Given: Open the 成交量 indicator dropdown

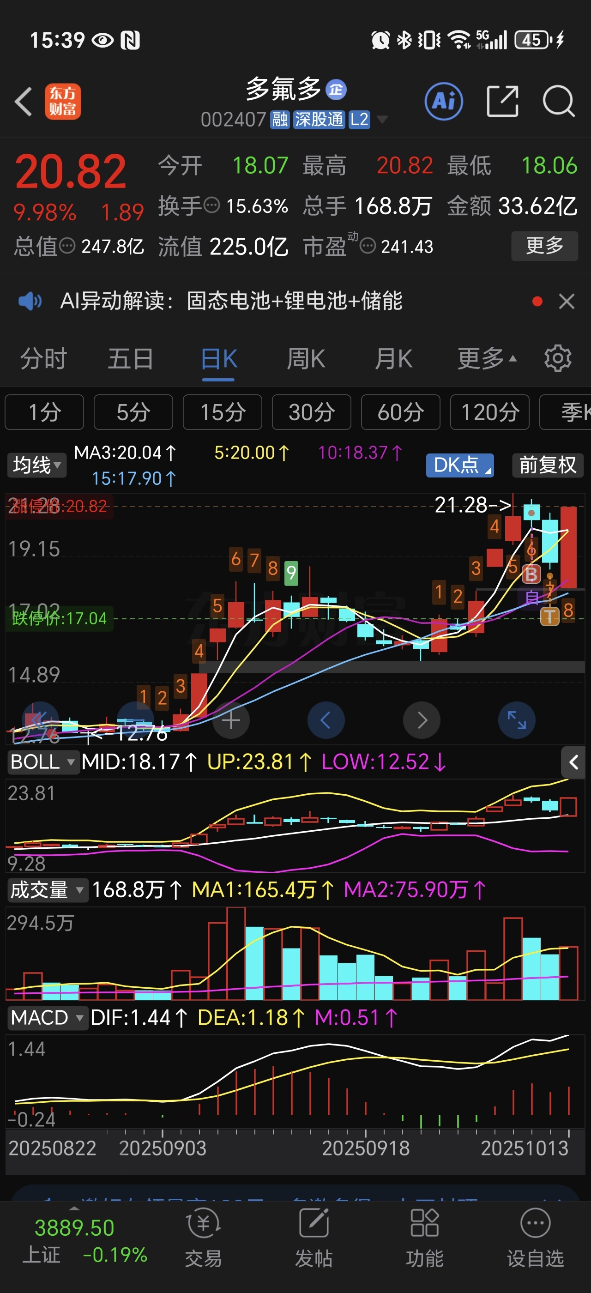Looking at the screenshot, I should pyautogui.click(x=47, y=890).
